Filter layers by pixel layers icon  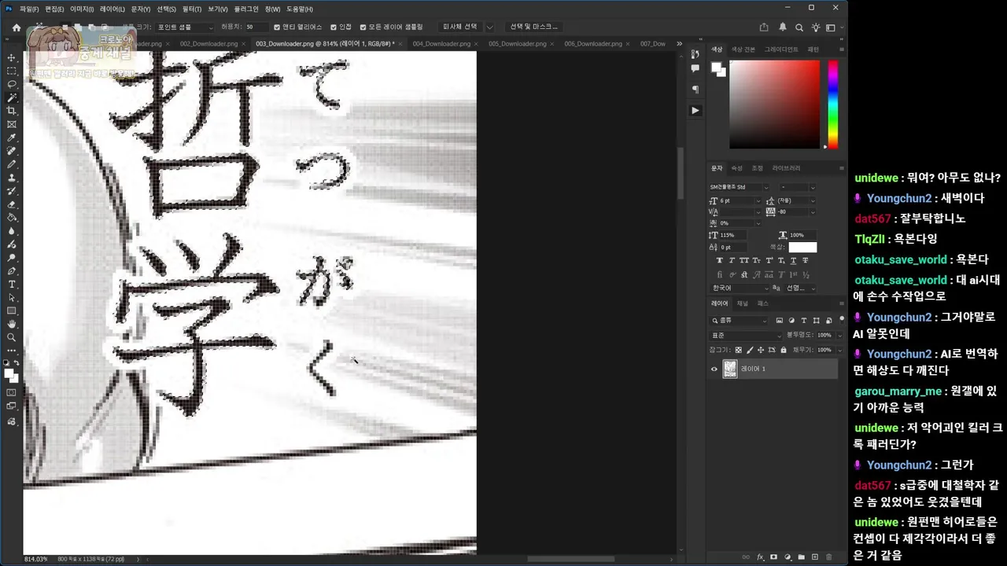click(779, 320)
